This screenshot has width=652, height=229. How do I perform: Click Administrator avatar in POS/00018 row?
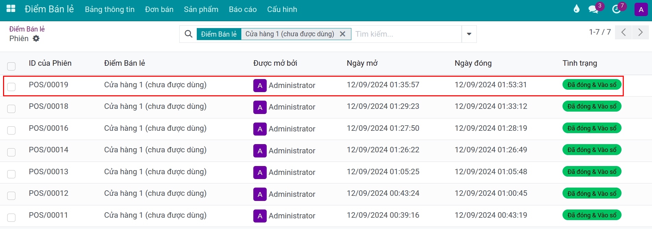(x=260, y=107)
